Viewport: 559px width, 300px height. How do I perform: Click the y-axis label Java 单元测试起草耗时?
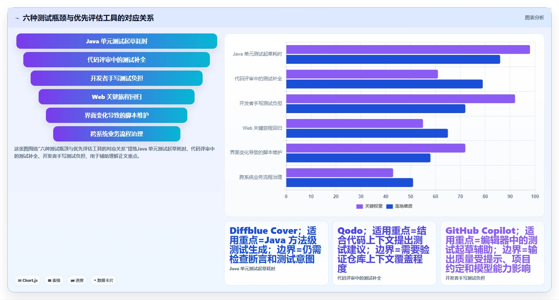(x=257, y=54)
